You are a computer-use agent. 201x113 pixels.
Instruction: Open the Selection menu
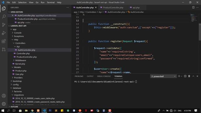[x=22, y=3]
